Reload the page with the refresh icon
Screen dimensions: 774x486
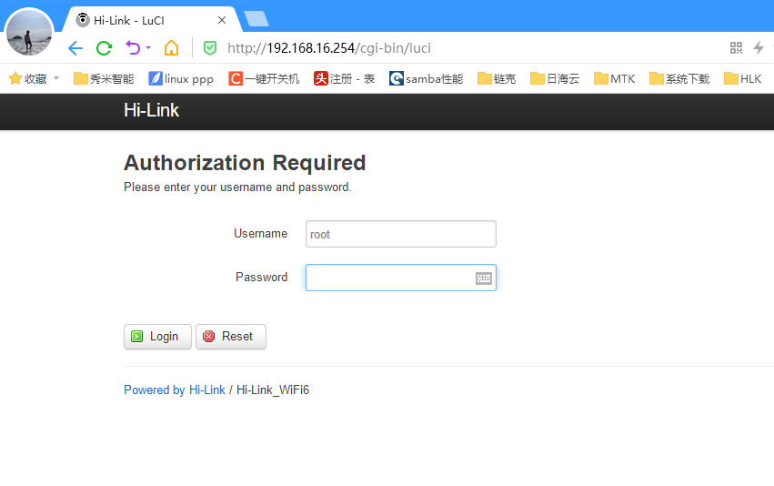104,48
